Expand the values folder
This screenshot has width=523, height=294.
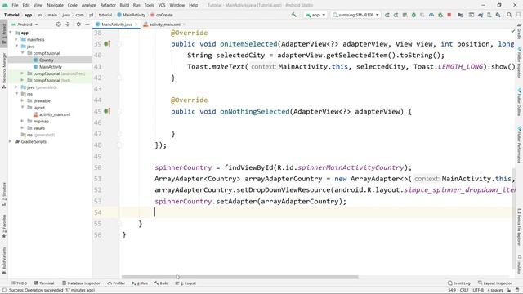click(22, 128)
